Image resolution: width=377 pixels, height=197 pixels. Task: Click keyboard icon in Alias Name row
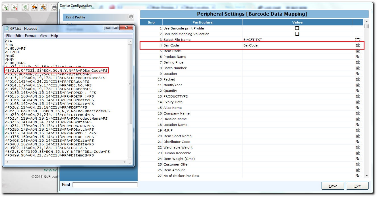click(x=358, y=108)
